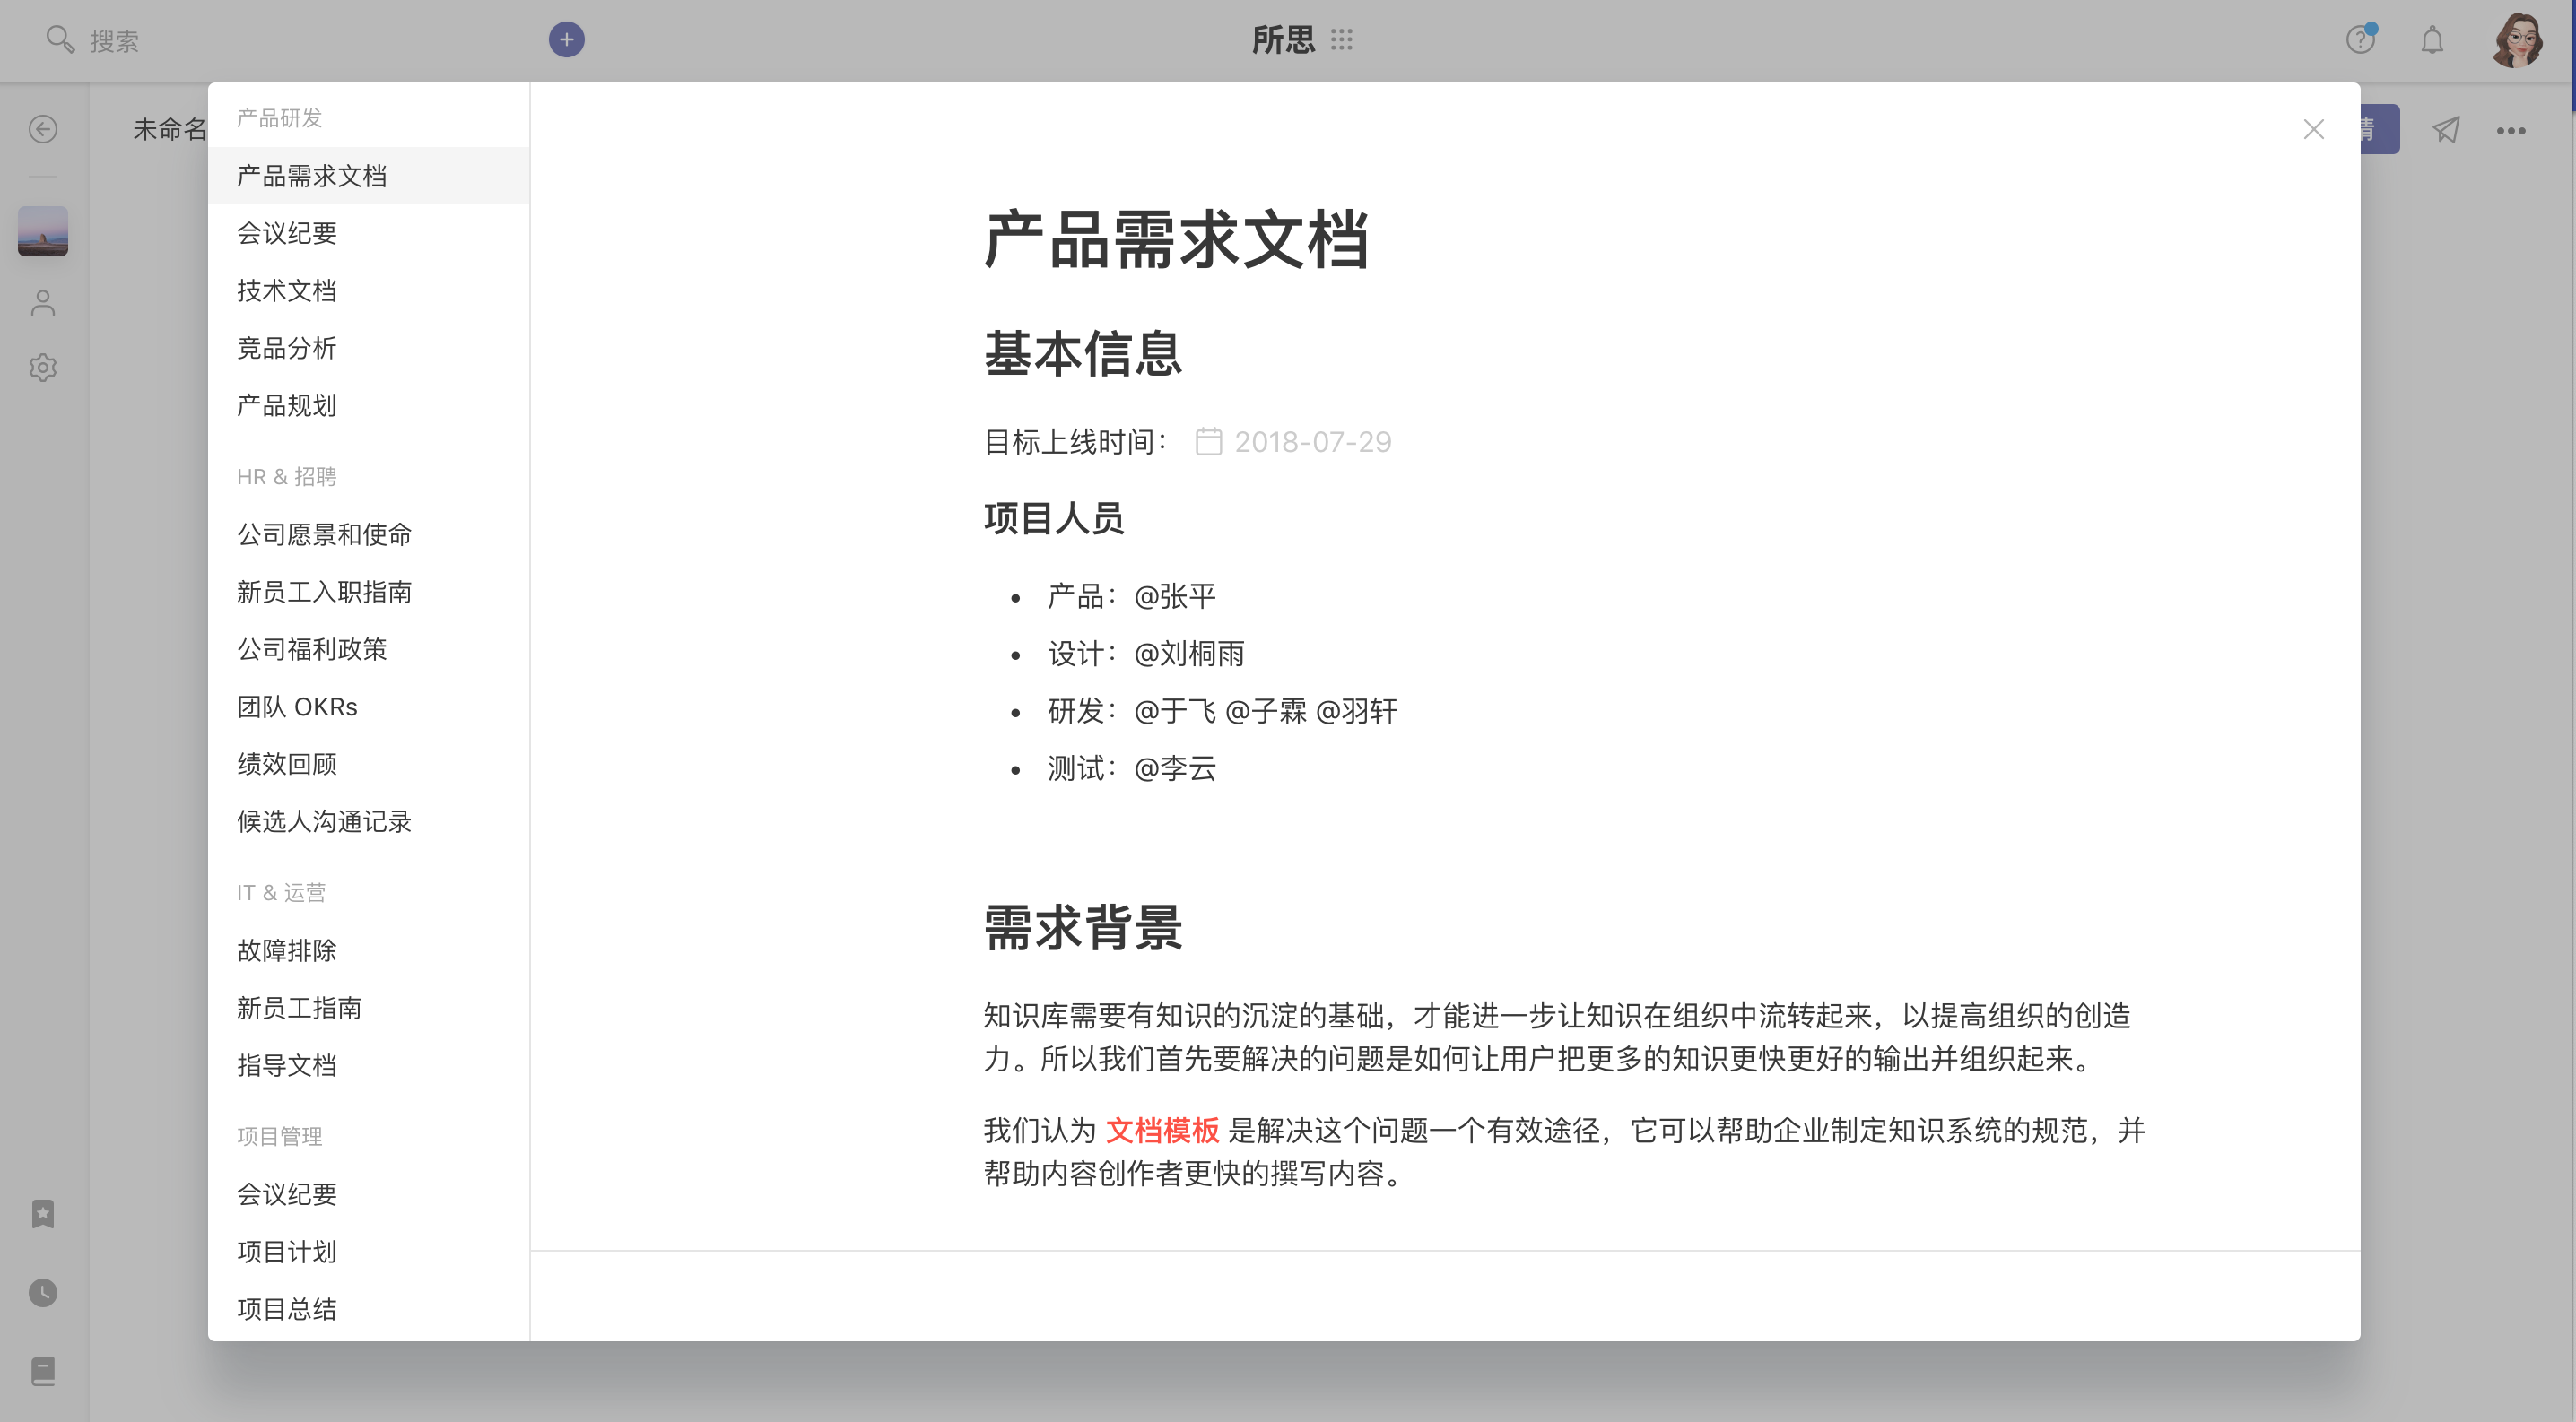Select the 技术文档 template
Viewport: 2576px width, 1422px height.
[x=286, y=290]
